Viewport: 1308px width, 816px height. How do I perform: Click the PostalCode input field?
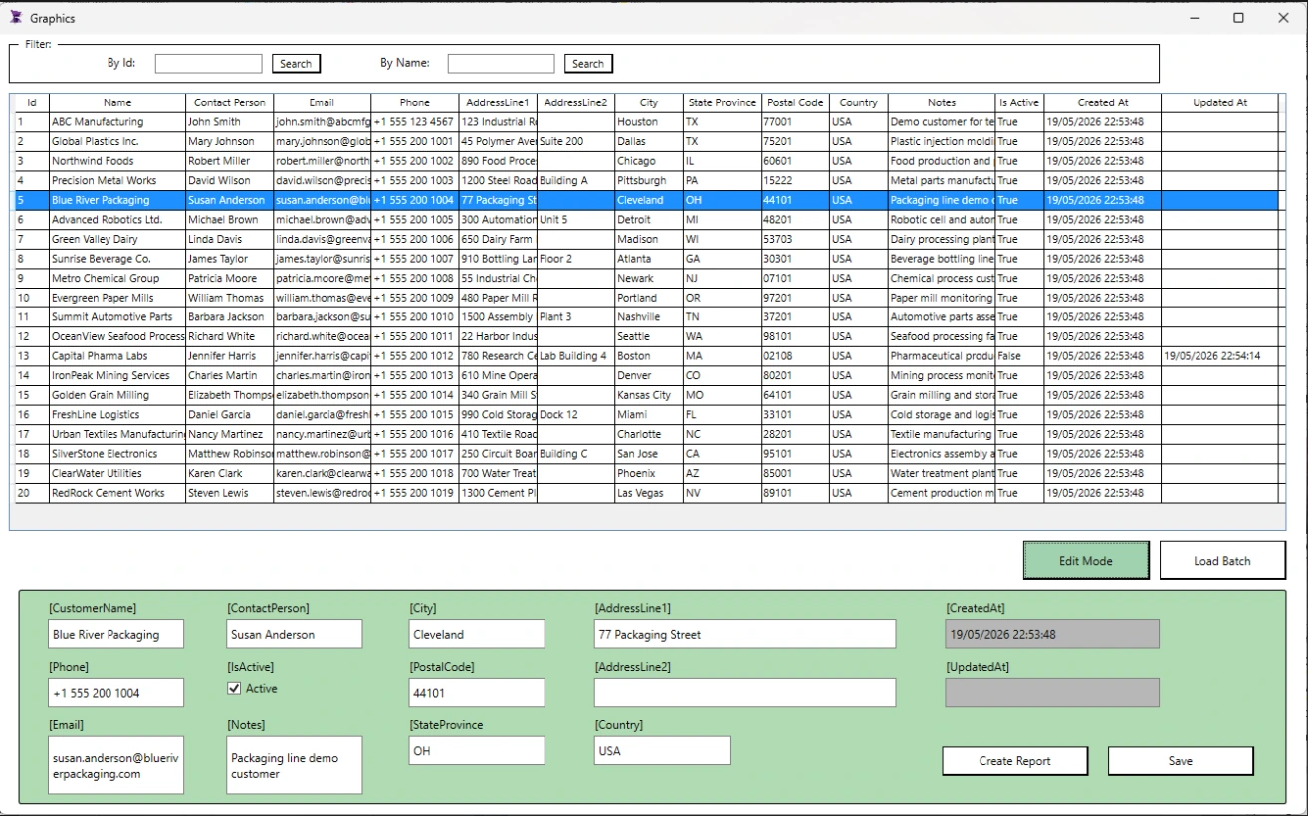[477, 693]
